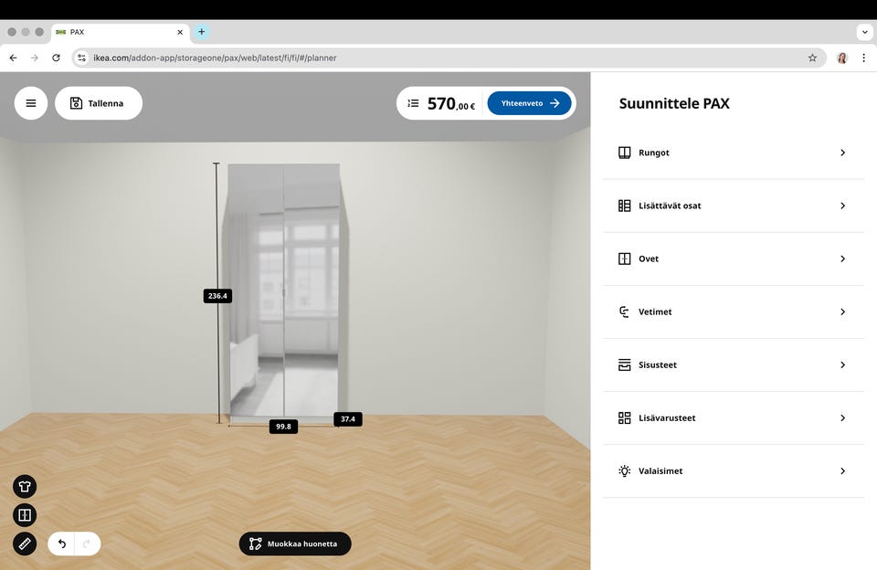Select the depth label 37.4
877x570 pixels.
348,419
